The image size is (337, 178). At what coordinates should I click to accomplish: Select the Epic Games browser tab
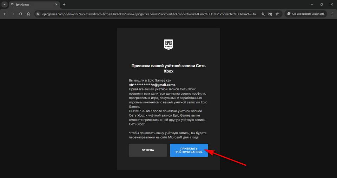[x=34, y=5]
